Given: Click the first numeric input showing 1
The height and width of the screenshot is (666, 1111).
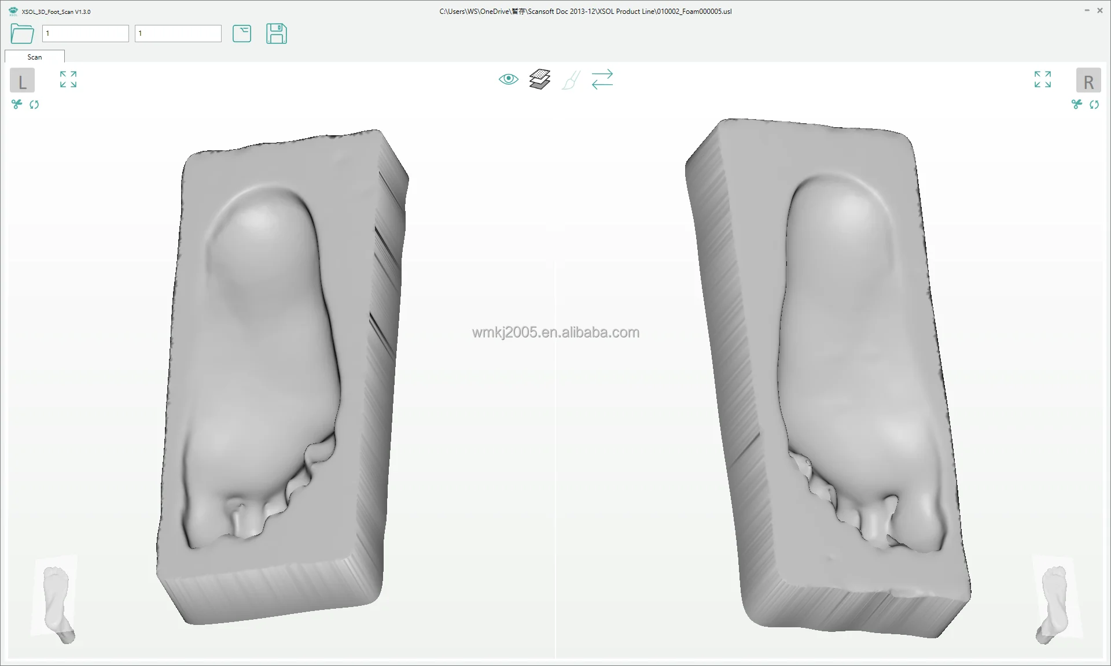Looking at the screenshot, I should click(85, 34).
